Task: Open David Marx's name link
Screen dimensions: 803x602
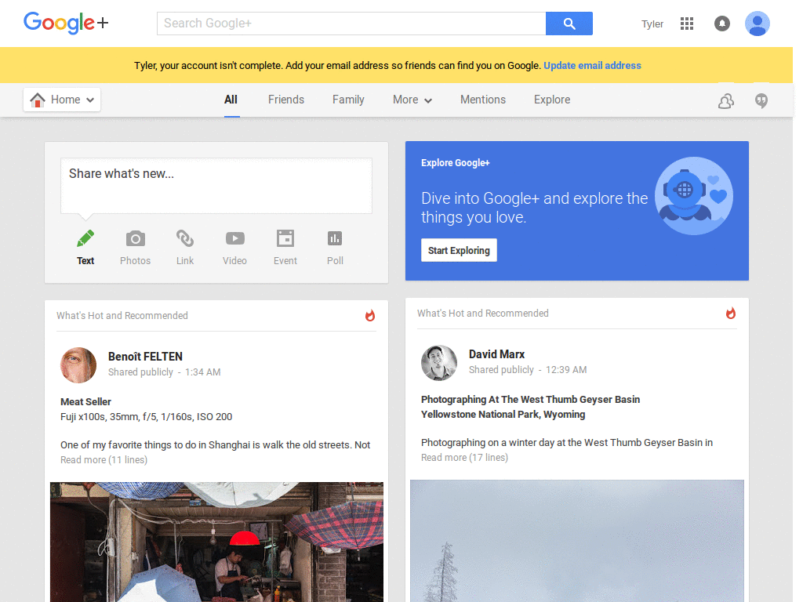Action: 496,354
